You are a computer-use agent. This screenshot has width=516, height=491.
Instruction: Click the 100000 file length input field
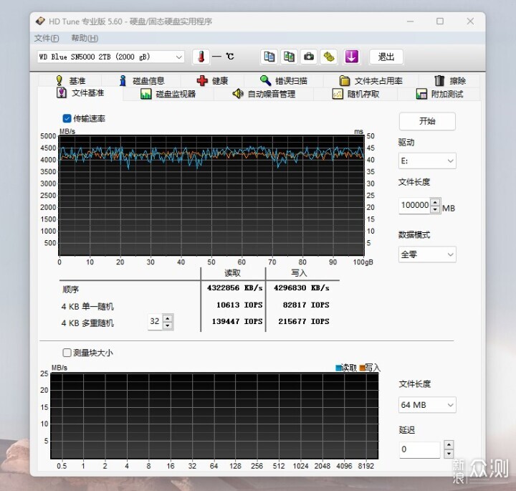(x=415, y=206)
